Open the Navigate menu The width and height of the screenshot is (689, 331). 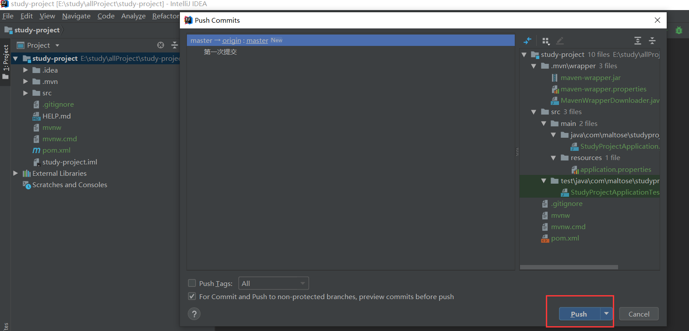pos(76,16)
